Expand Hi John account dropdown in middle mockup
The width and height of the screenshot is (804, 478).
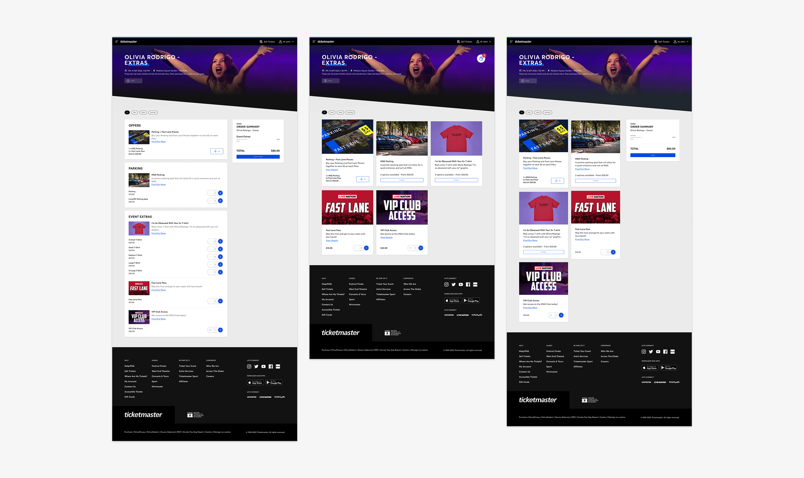[x=484, y=42]
